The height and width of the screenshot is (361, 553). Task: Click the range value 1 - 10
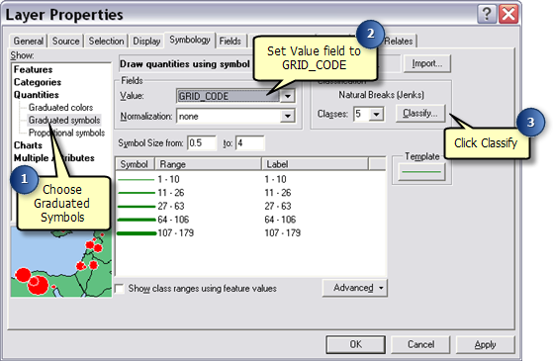(168, 179)
